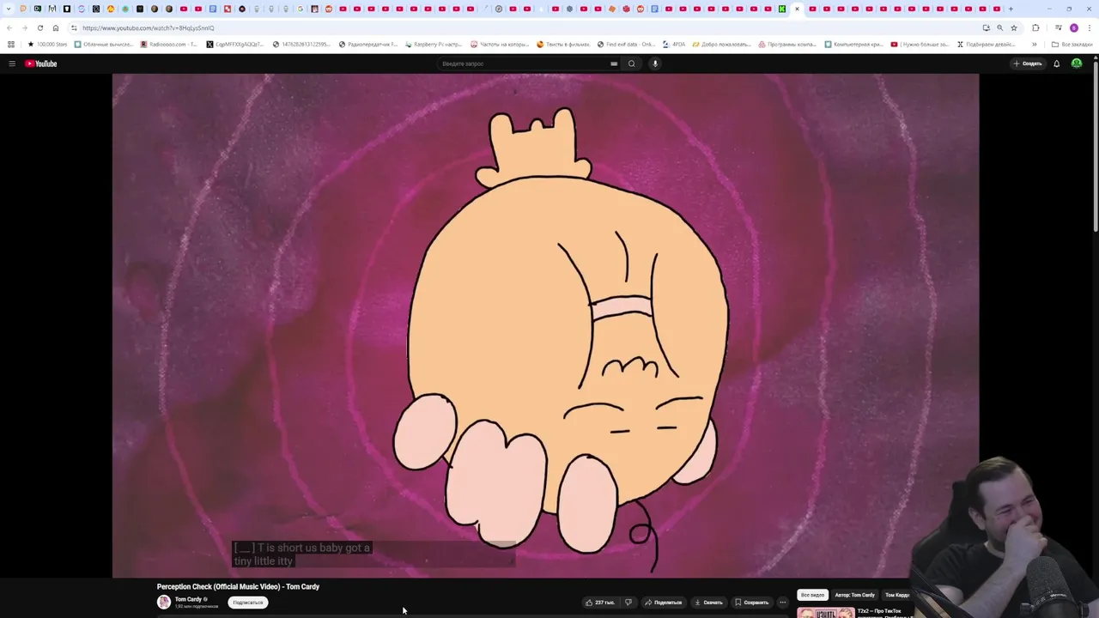The height and width of the screenshot is (618, 1099).
Task: Open the Все закладки folder
Action: click(x=1072, y=44)
